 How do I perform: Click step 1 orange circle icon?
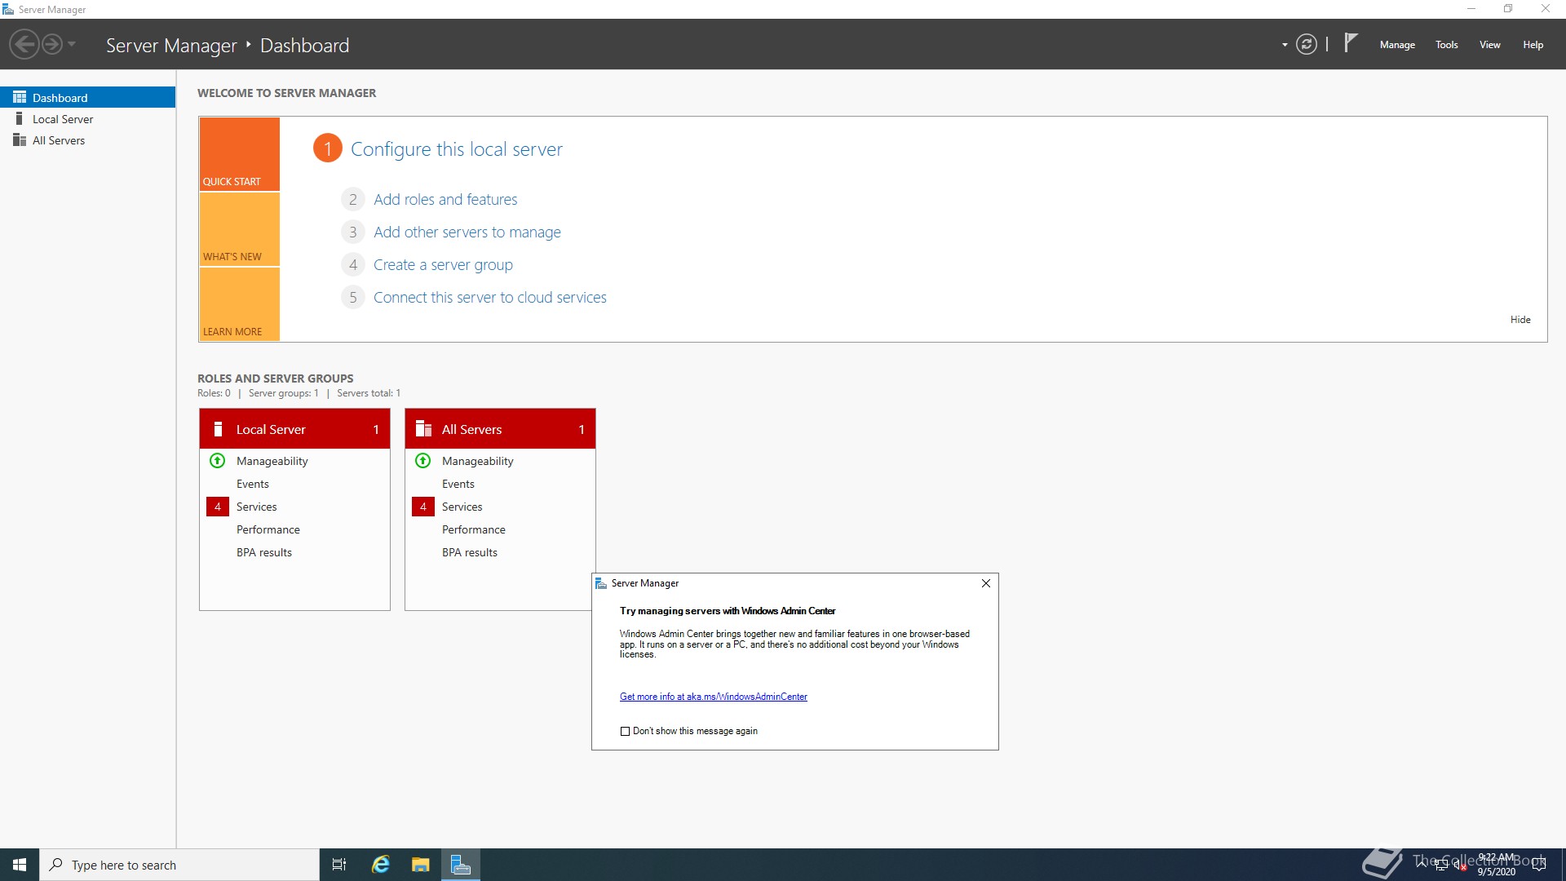coord(328,148)
